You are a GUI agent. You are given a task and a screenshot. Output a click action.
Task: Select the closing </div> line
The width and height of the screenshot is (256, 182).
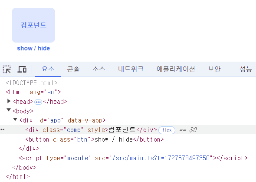pyautogui.click(x=29, y=149)
